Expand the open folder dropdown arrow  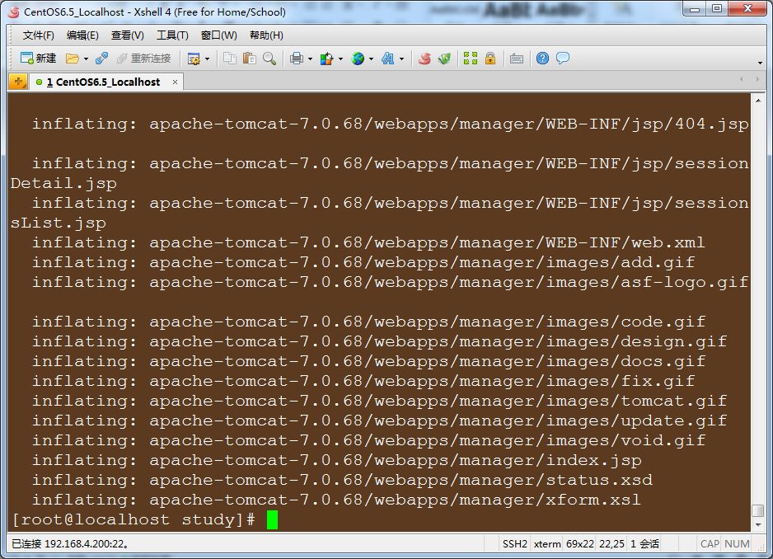point(86,59)
